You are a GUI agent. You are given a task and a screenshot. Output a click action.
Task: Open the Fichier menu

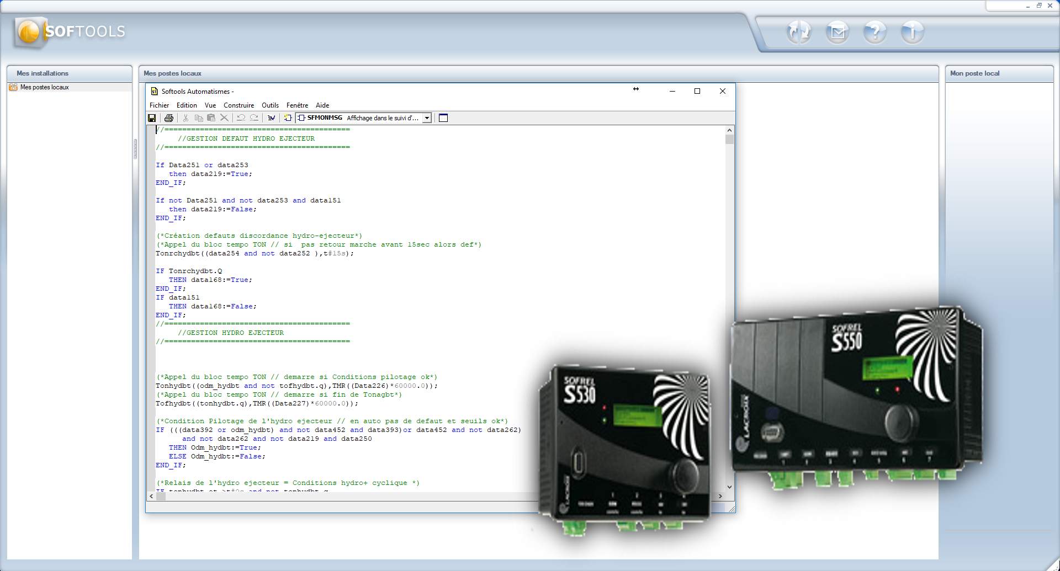[159, 105]
